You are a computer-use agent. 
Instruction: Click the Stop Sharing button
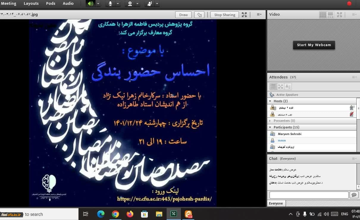click(x=225, y=15)
